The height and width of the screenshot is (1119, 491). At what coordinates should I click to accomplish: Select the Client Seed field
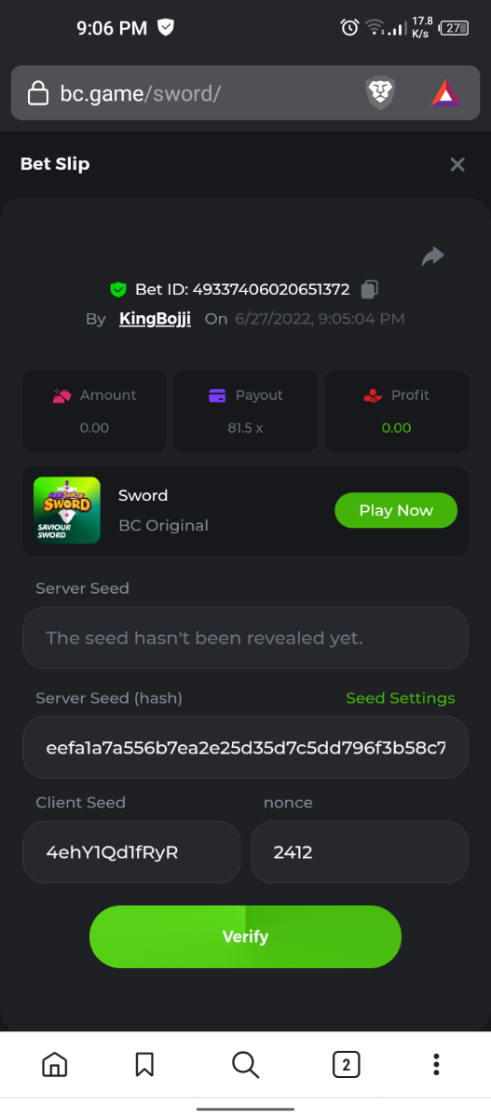pos(131,852)
